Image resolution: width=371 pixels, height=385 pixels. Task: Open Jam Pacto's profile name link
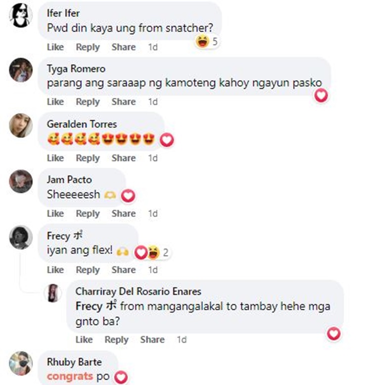(69, 179)
